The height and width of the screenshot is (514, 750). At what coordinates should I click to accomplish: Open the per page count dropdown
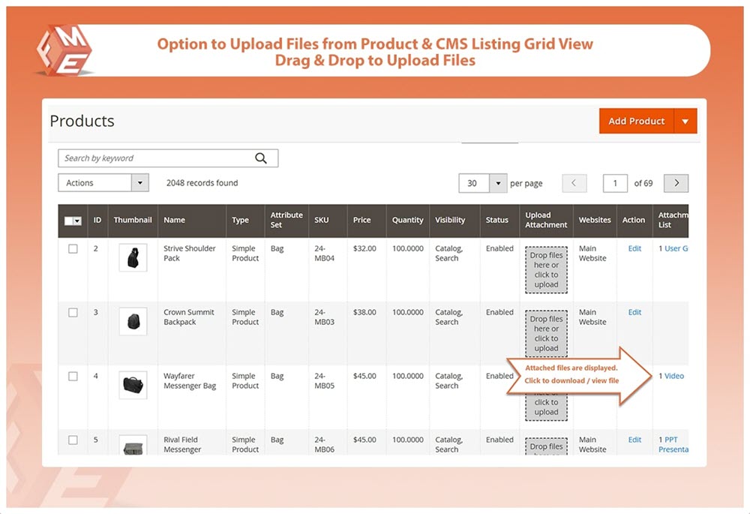tap(498, 183)
